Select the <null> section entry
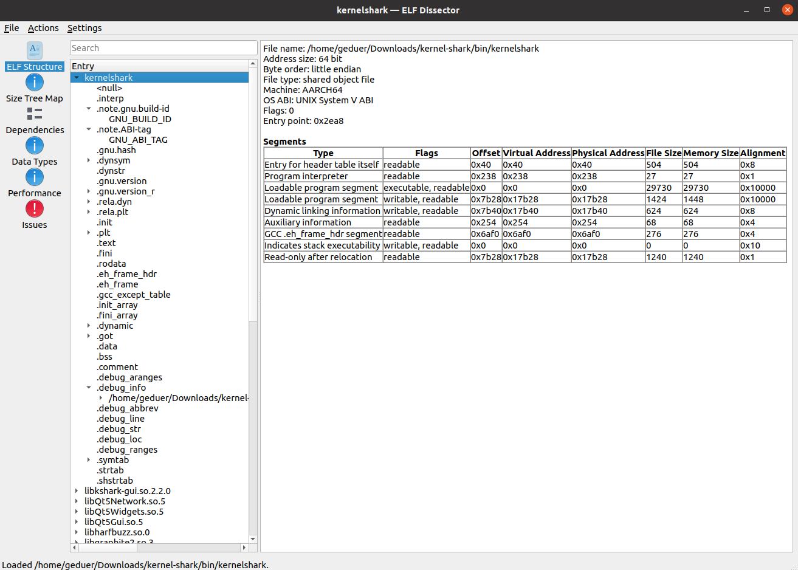This screenshot has width=798, height=570. click(x=109, y=88)
